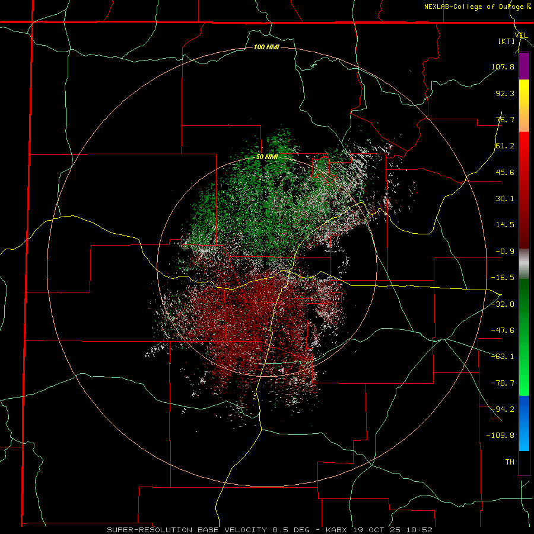Click the -47.6 velocity scale value
534x534 pixels.
tap(503, 330)
